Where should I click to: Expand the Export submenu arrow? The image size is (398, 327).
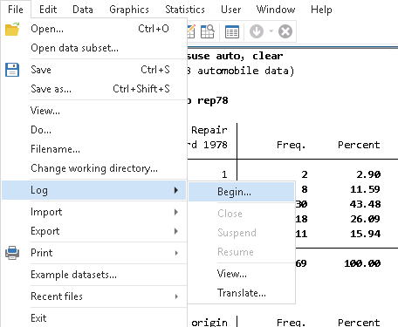[176, 231]
